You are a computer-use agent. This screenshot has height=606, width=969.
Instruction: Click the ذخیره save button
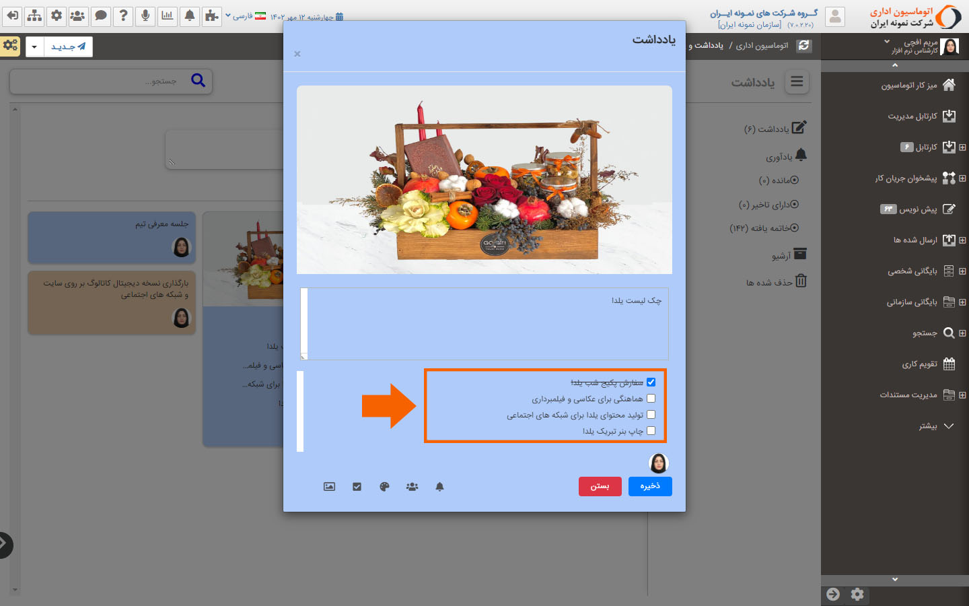[649, 486]
